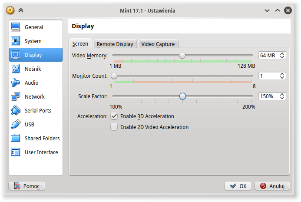
Task: Click the USB plug icon
Action: (15, 124)
